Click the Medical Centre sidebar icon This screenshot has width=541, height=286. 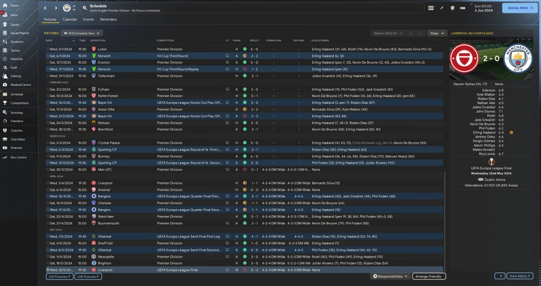tap(6, 84)
